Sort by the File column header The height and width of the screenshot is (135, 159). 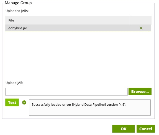68,20
